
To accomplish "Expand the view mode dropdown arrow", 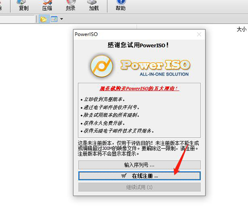I will point(62,19).
